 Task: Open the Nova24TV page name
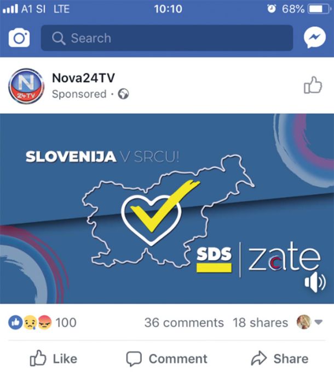83,78
